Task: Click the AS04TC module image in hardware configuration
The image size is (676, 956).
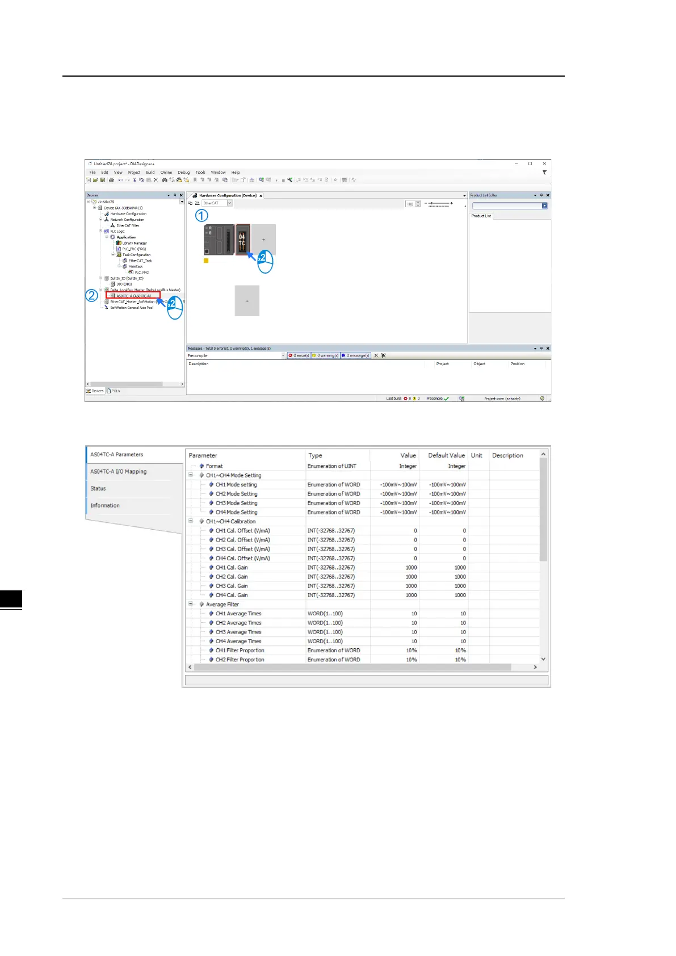Action: pos(242,240)
